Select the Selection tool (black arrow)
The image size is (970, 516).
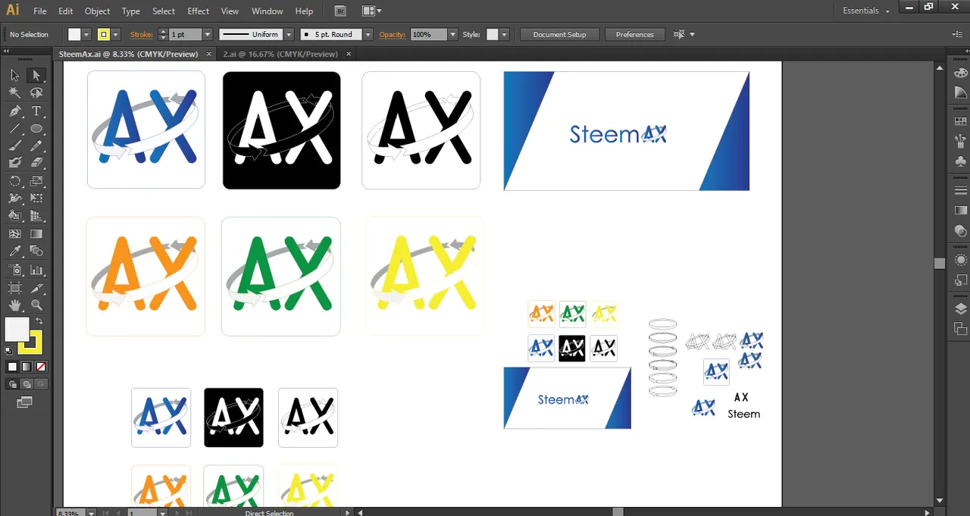pyautogui.click(x=14, y=75)
